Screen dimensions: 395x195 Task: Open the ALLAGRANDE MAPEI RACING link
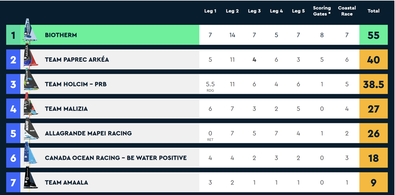pos(88,133)
